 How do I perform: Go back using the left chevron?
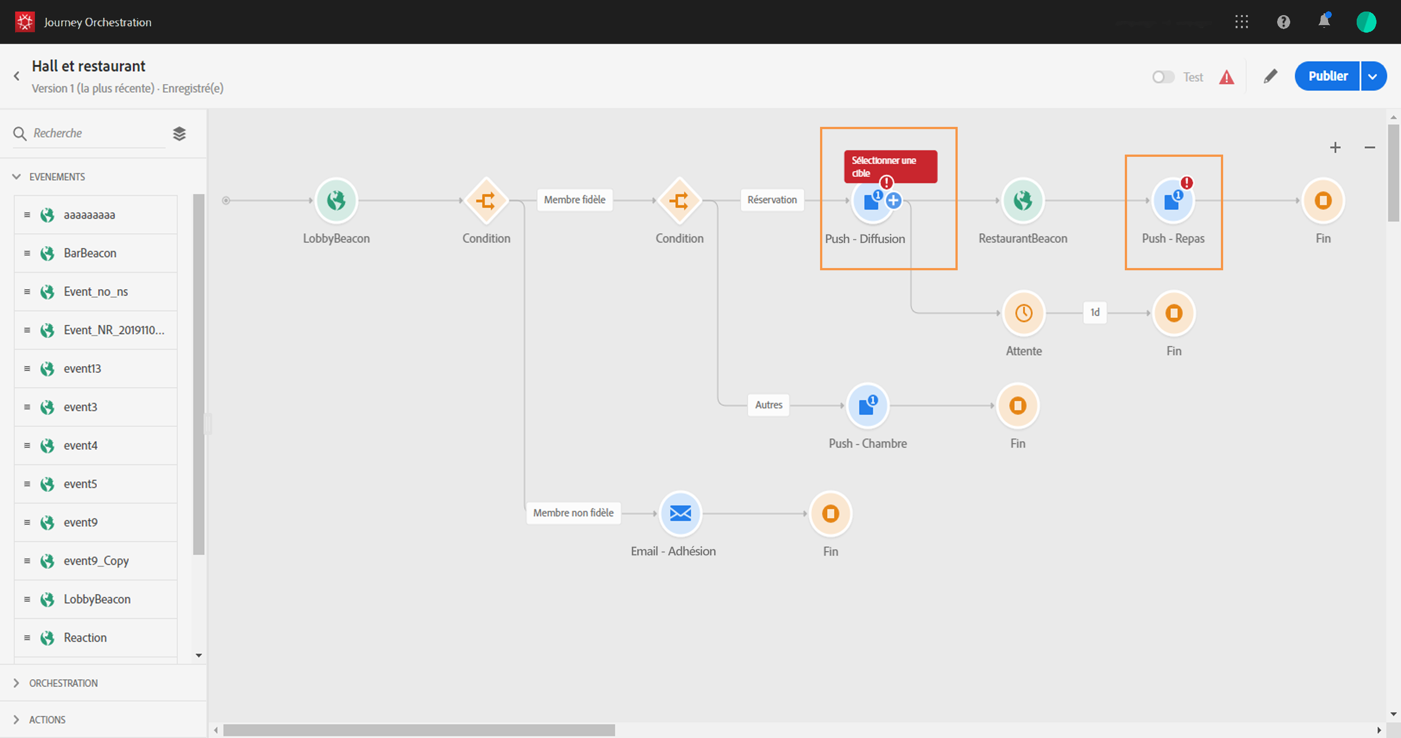click(x=17, y=77)
